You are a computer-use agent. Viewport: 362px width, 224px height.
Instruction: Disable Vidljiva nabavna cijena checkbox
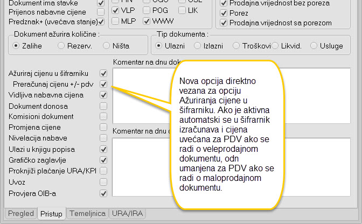(x=103, y=95)
